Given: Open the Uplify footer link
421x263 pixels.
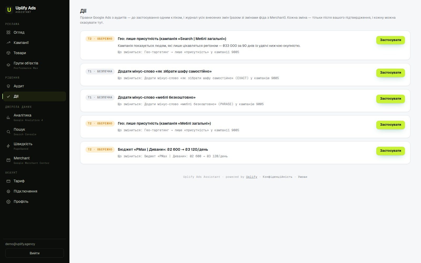Looking at the screenshot, I should coord(252,177).
